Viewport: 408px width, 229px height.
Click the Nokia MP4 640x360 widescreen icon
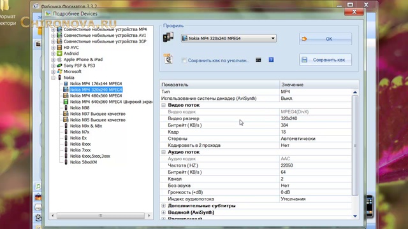point(66,102)
